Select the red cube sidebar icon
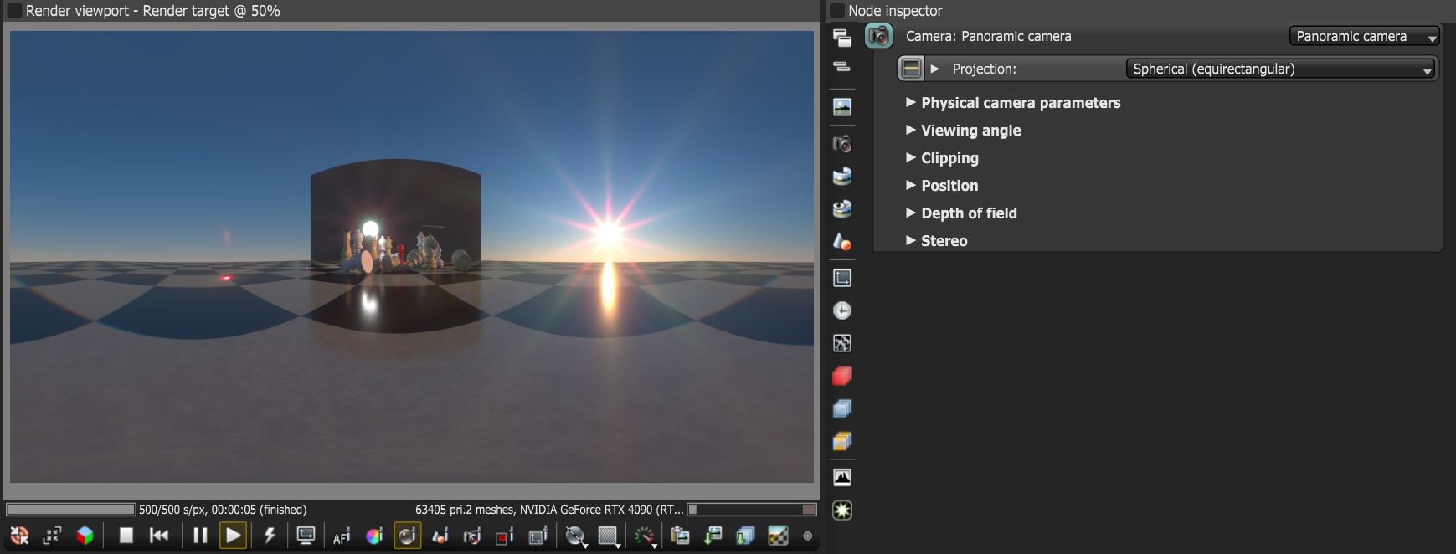Screen dimensions: 1456x554 coord(842,376)
